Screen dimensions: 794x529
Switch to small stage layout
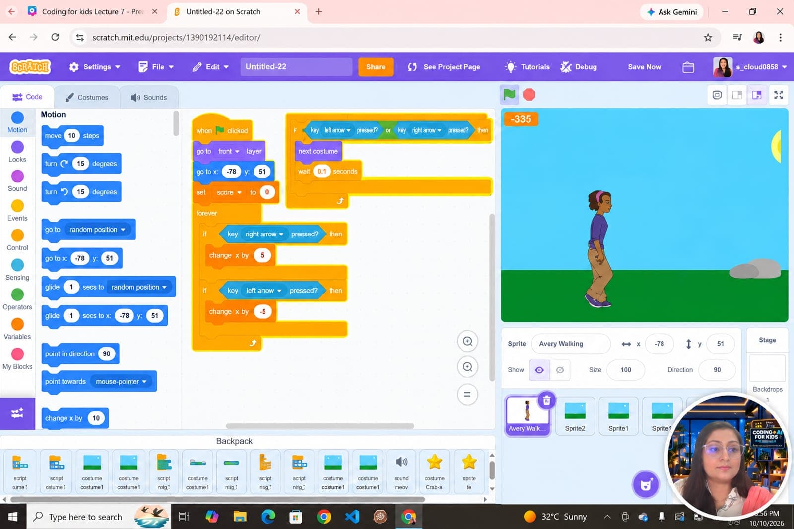[737, 95]
